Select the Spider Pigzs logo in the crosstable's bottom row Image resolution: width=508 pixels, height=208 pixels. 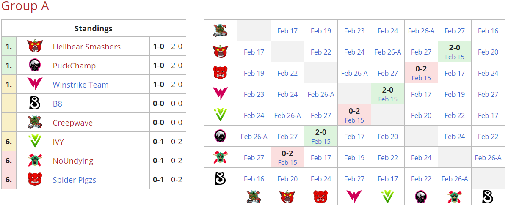click(320, 197)
